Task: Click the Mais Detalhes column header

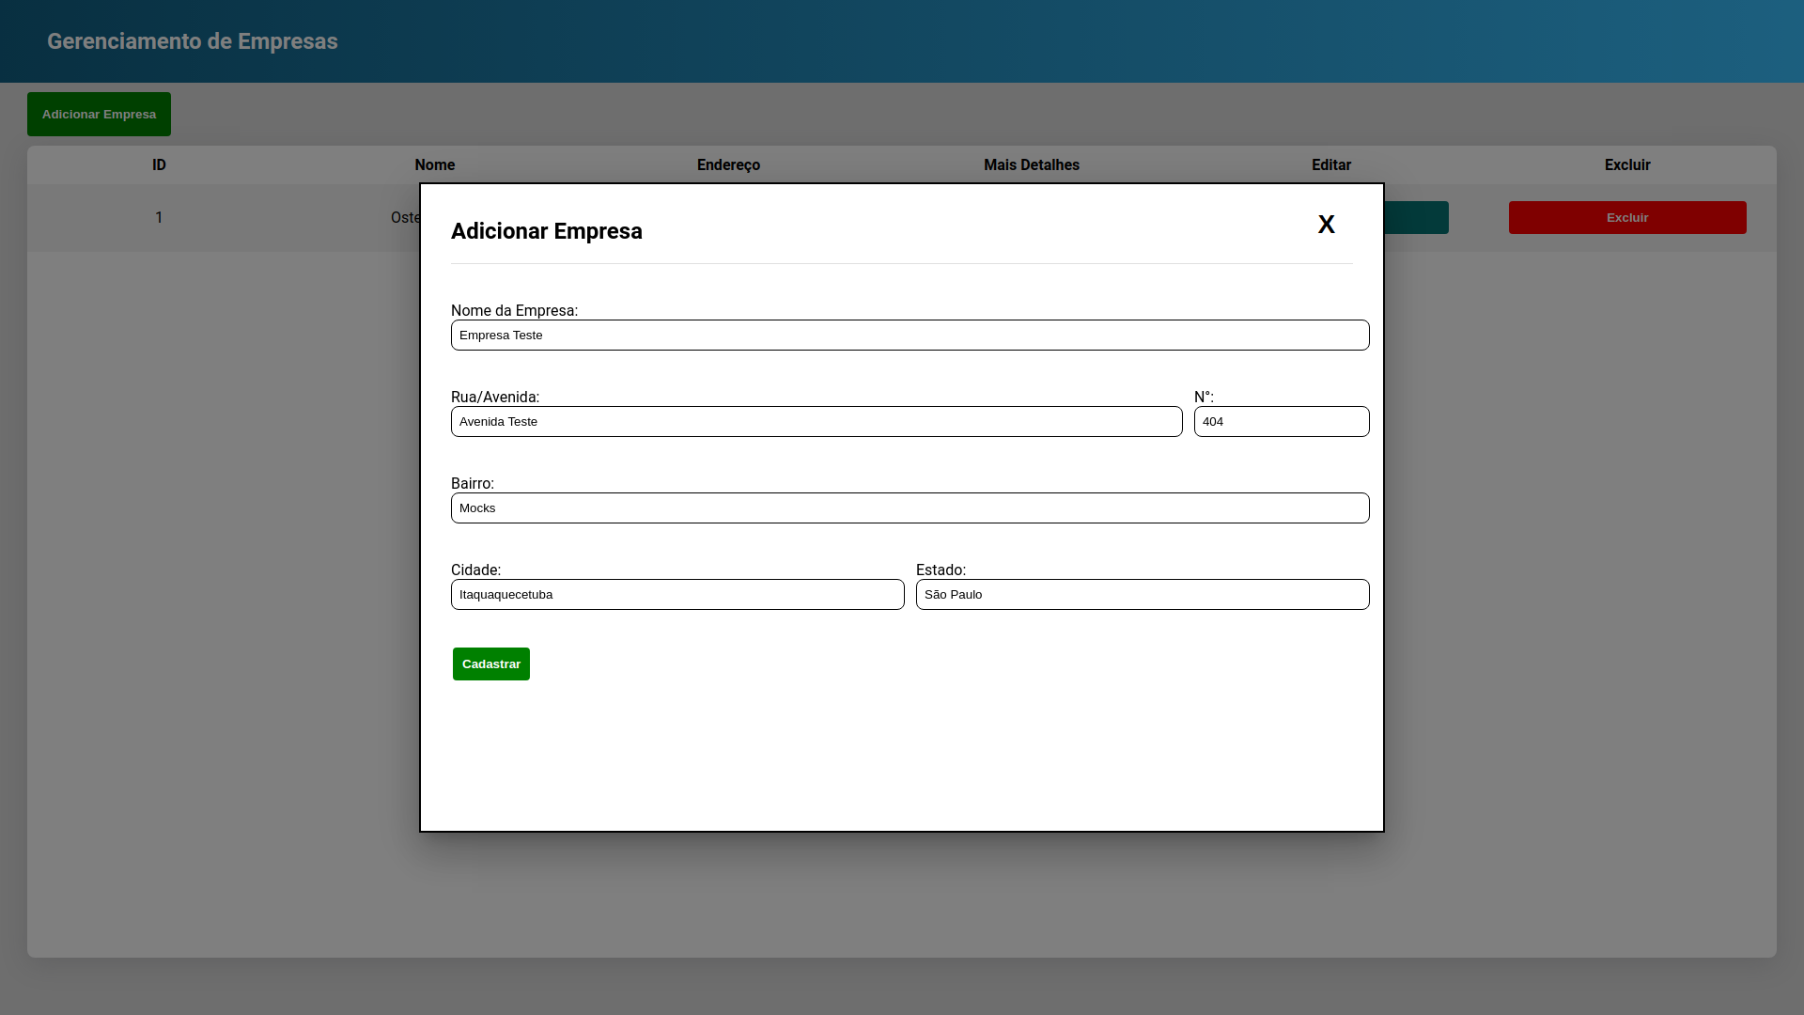Action: (x=1031, y=164)
